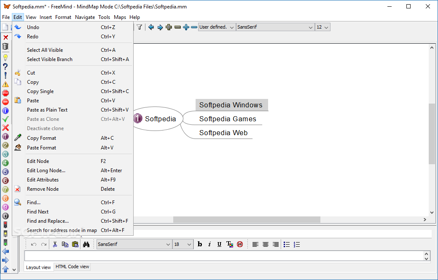Viewport: 438px width, 280px height.
Task: Add the blue info icon
Action: pos(5,111)
